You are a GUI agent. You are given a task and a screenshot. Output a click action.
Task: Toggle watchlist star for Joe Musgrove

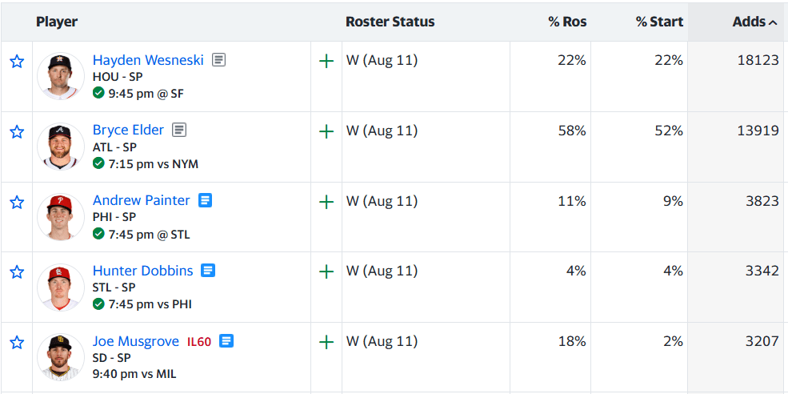coord(17,343)
